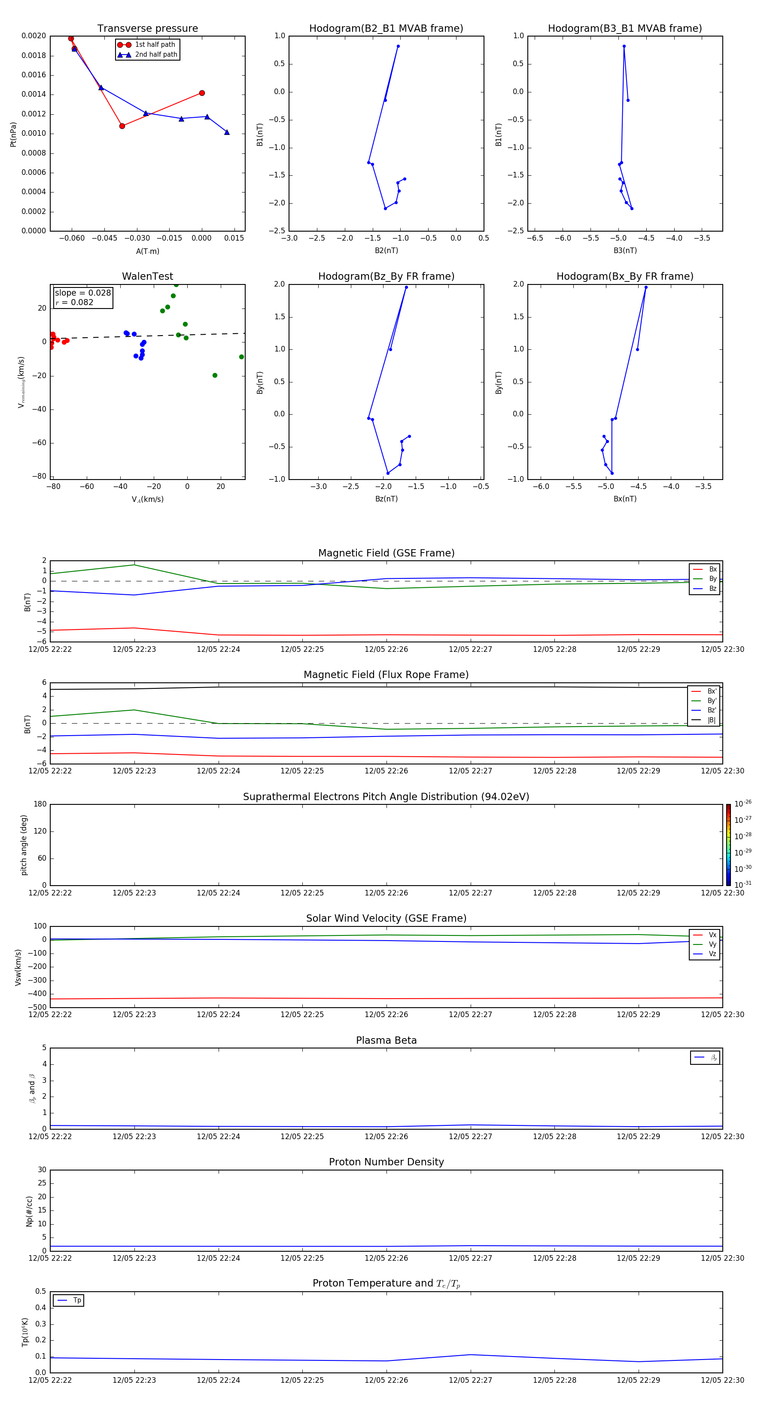Image resolution: width=773 pixels, height=1418 pixels.
Task: Click the 'B3(nT)' x-axis label
Action: (x=625, y=251)
